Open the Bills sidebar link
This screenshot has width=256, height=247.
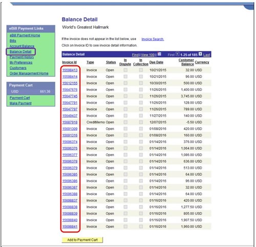coord(13,41)
